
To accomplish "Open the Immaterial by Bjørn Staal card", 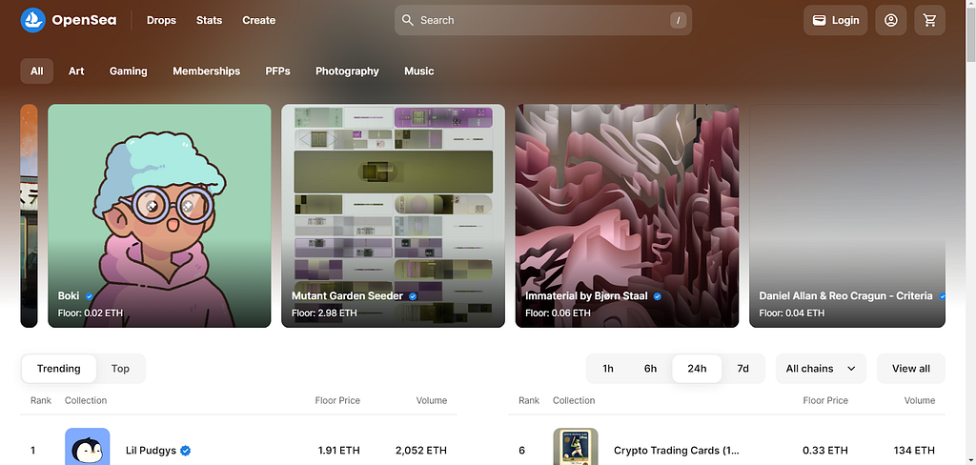I will pyautogui.click(x=627, y=215).
